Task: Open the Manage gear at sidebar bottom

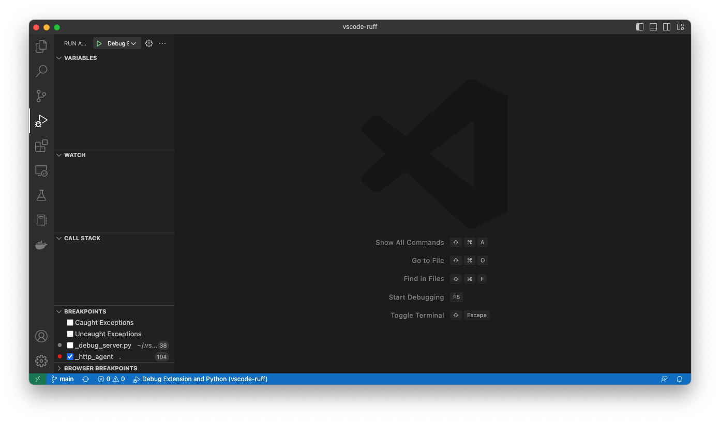Action: coord(41,361)
